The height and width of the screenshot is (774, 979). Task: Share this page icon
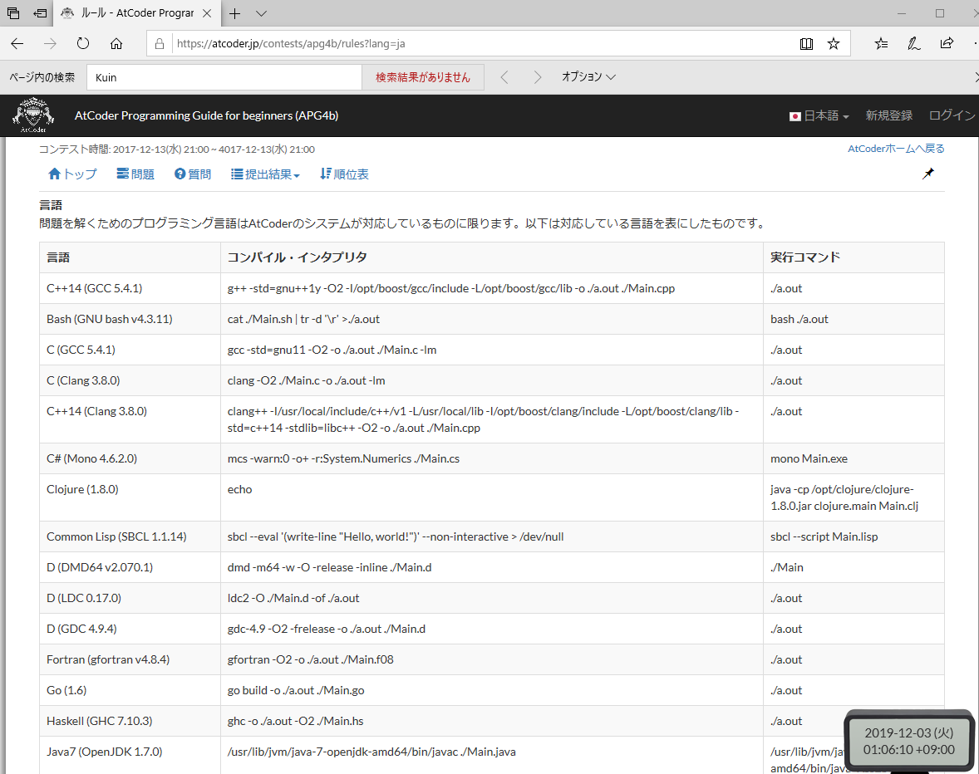point(947,44)
